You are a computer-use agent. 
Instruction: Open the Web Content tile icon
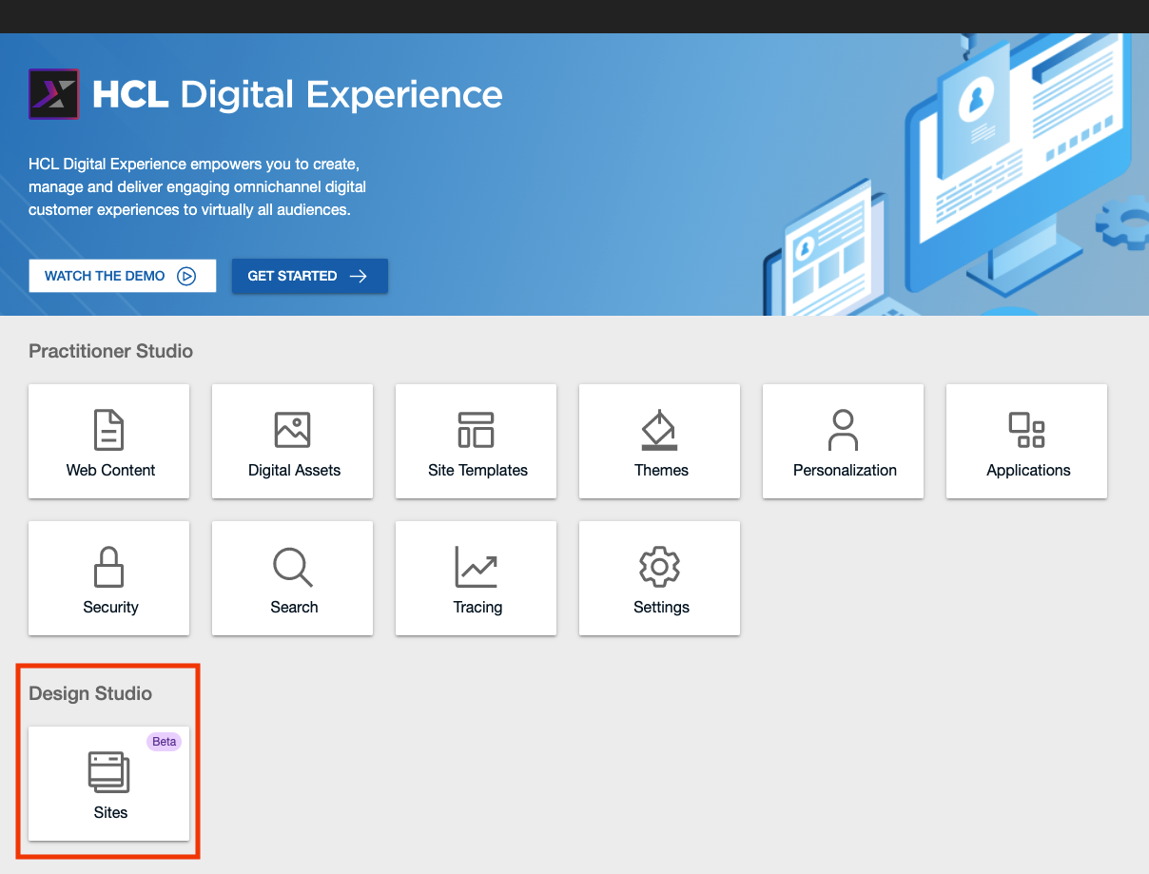click(108, 429)
